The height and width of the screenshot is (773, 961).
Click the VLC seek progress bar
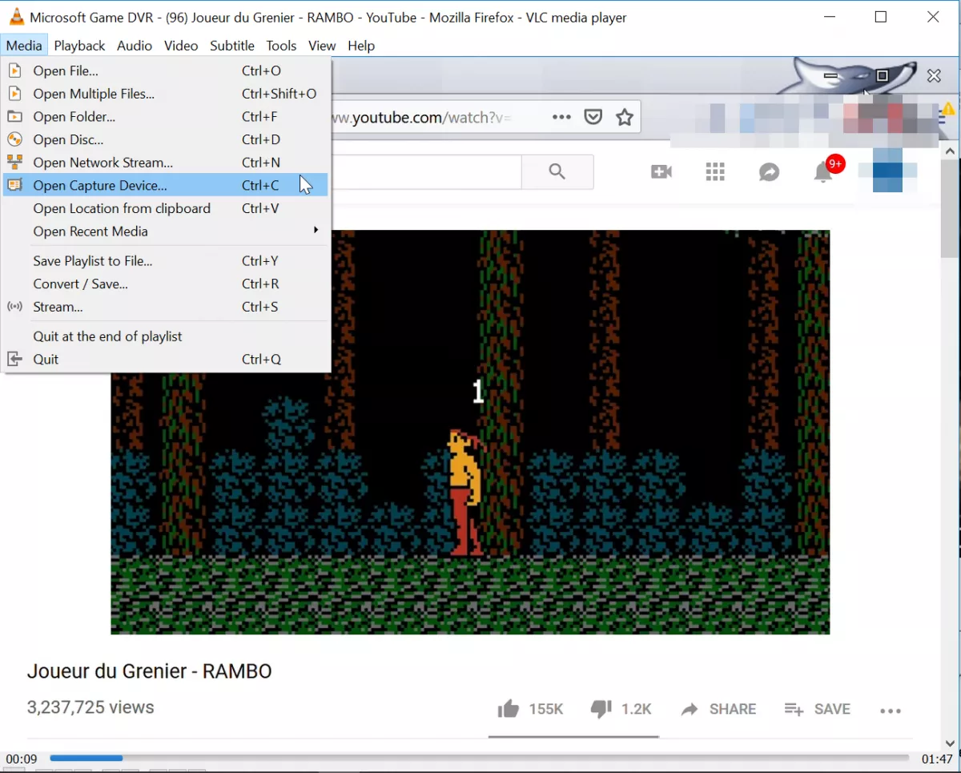(479, 758)
